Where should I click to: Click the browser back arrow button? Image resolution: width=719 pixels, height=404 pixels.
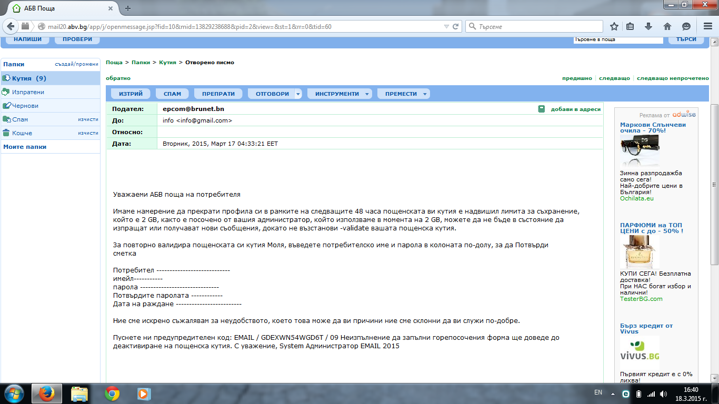click(x=11, y=26)
